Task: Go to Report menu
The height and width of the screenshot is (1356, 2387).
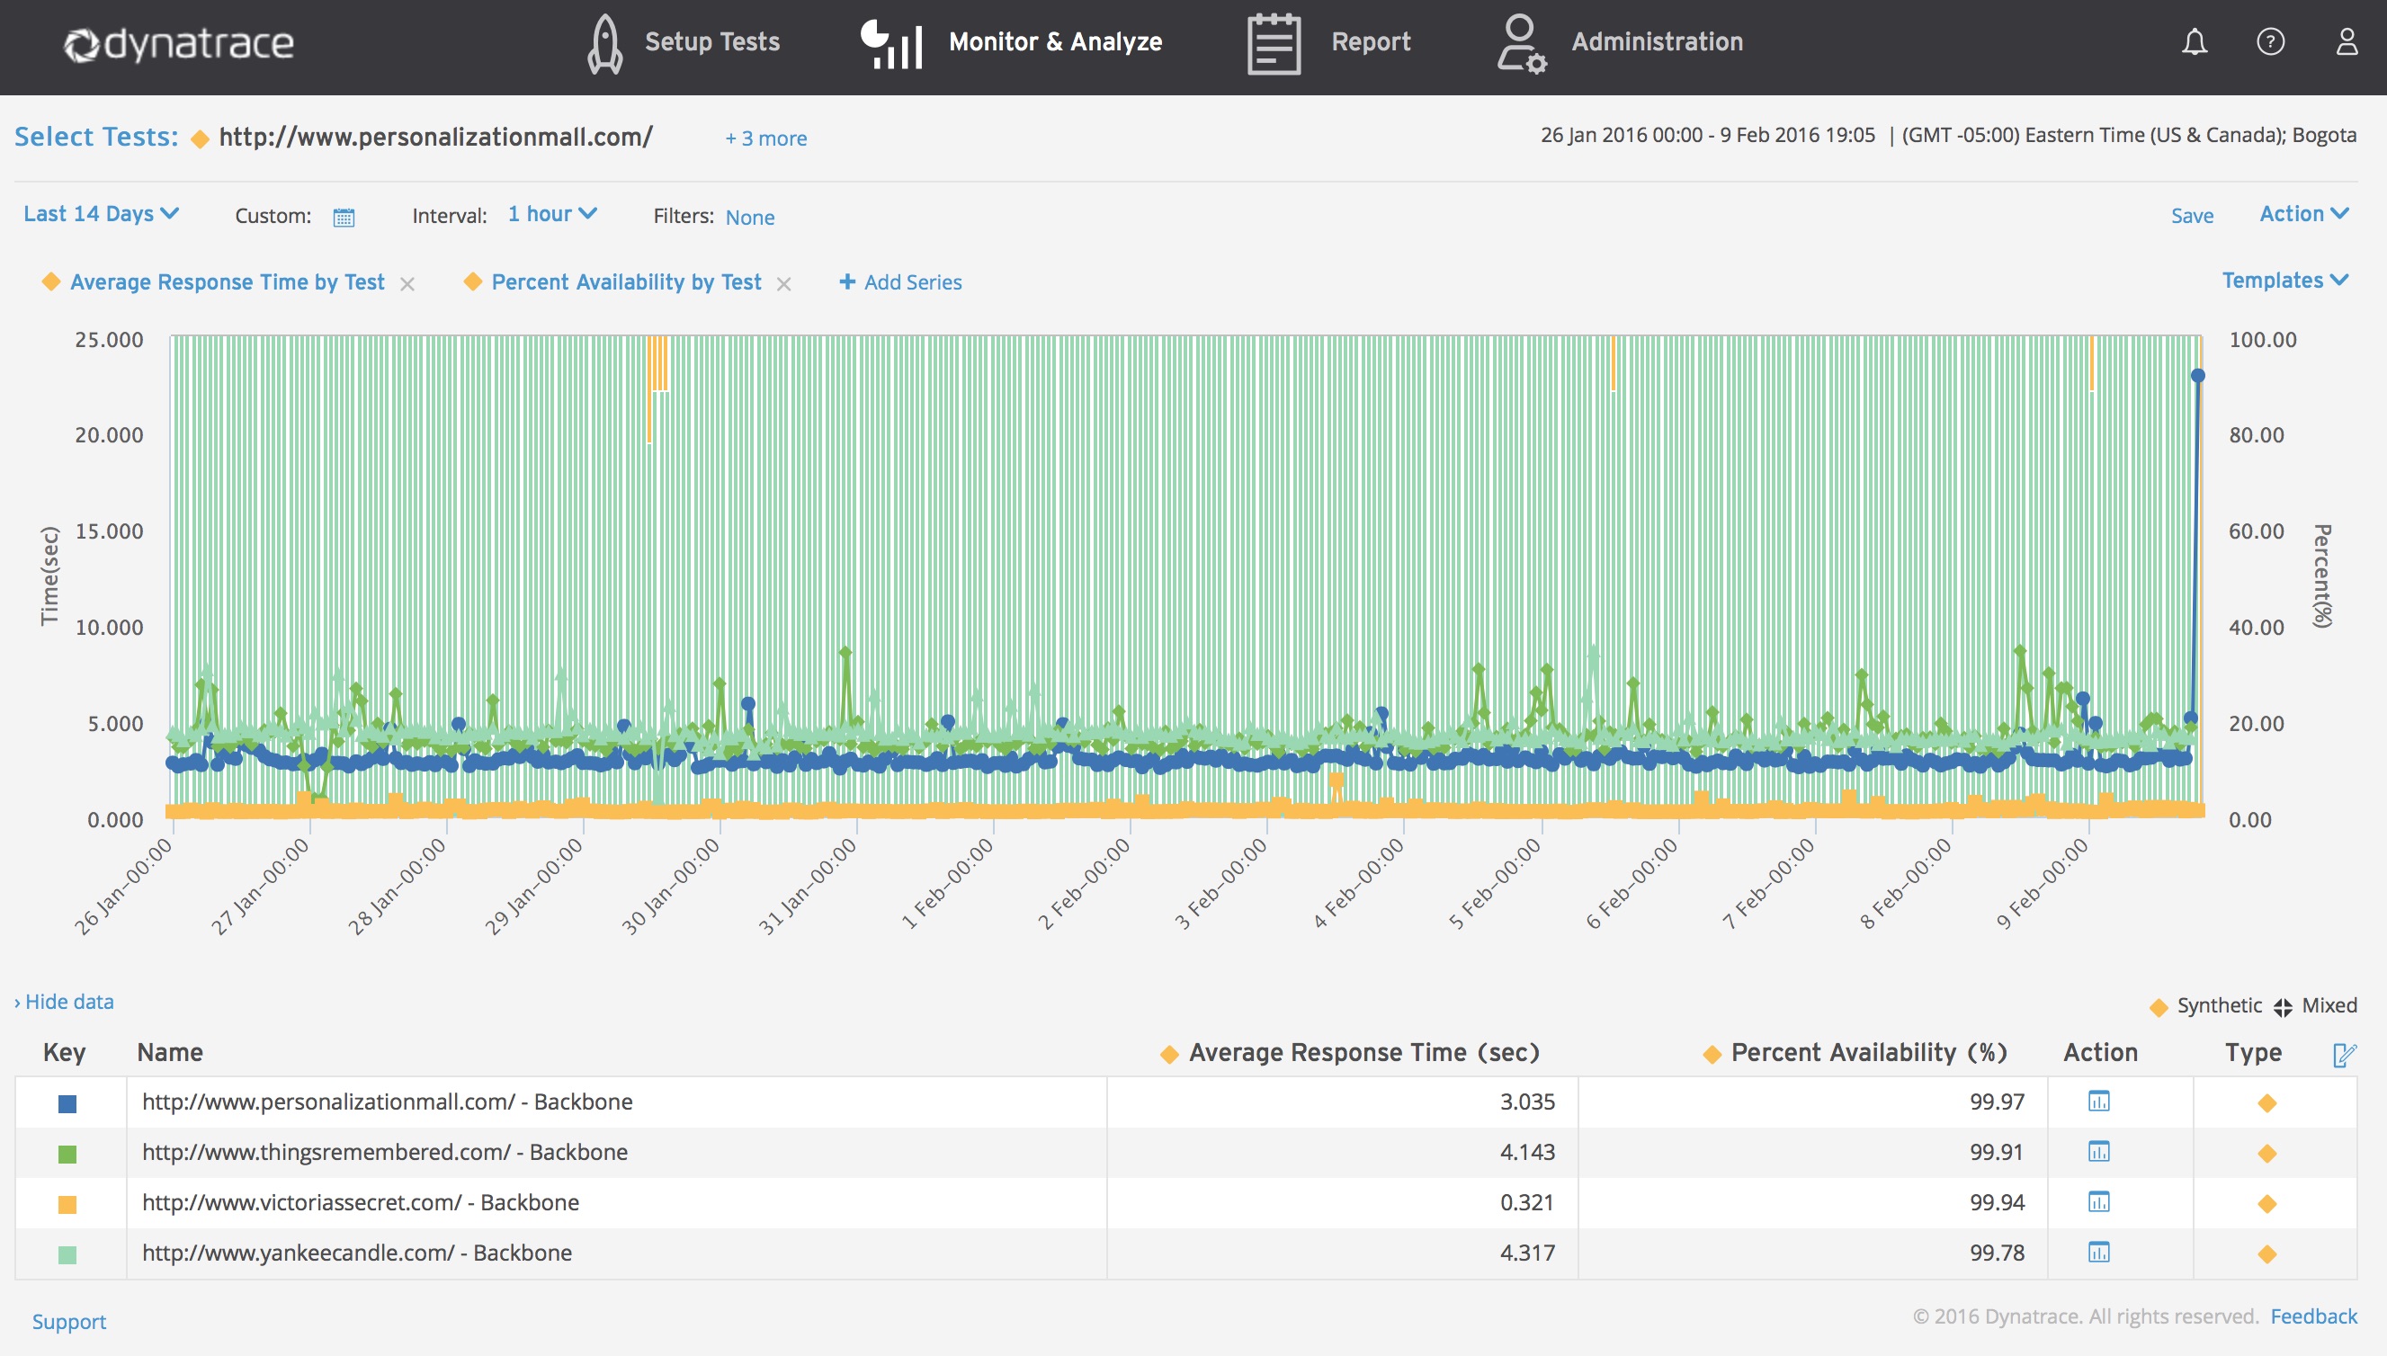Action: [x=1371, y=42]
